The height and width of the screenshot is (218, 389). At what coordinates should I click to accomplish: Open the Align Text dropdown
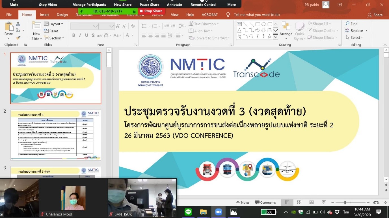pyautogui.click(x=200, y=31)
